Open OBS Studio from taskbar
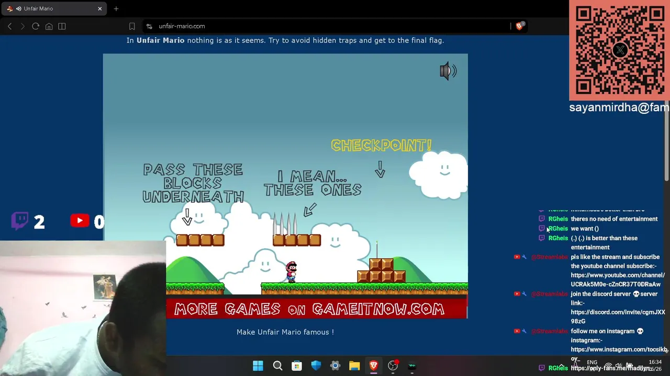The width and height of the screenshot is (670, 376). (x=393, y=366)
